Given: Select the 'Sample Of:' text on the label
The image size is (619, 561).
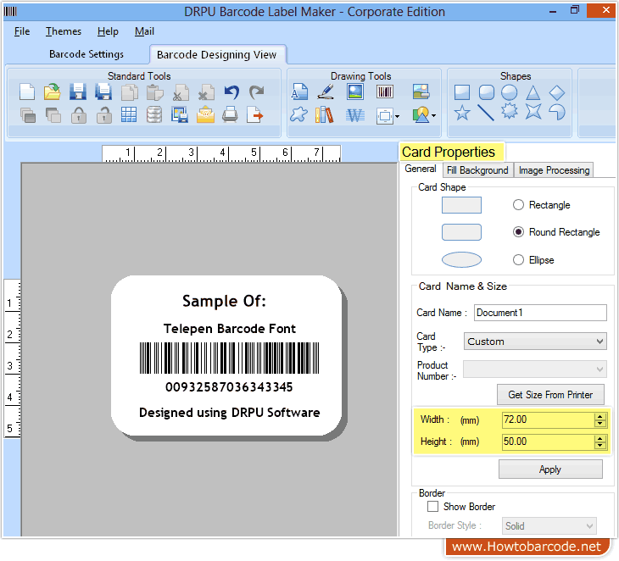Looking at the screenshot, I should click(x=224, y=301).
